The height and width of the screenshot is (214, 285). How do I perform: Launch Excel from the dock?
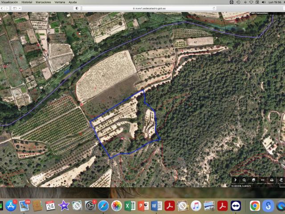[x=130, y=206]
